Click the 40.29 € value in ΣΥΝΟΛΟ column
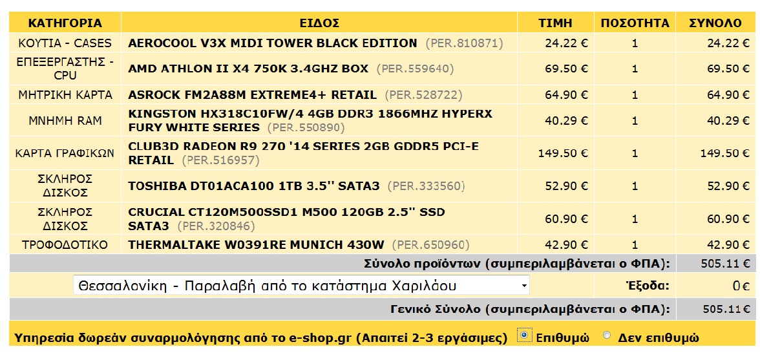This screenshot has width=760, height=362. [728, 121]
